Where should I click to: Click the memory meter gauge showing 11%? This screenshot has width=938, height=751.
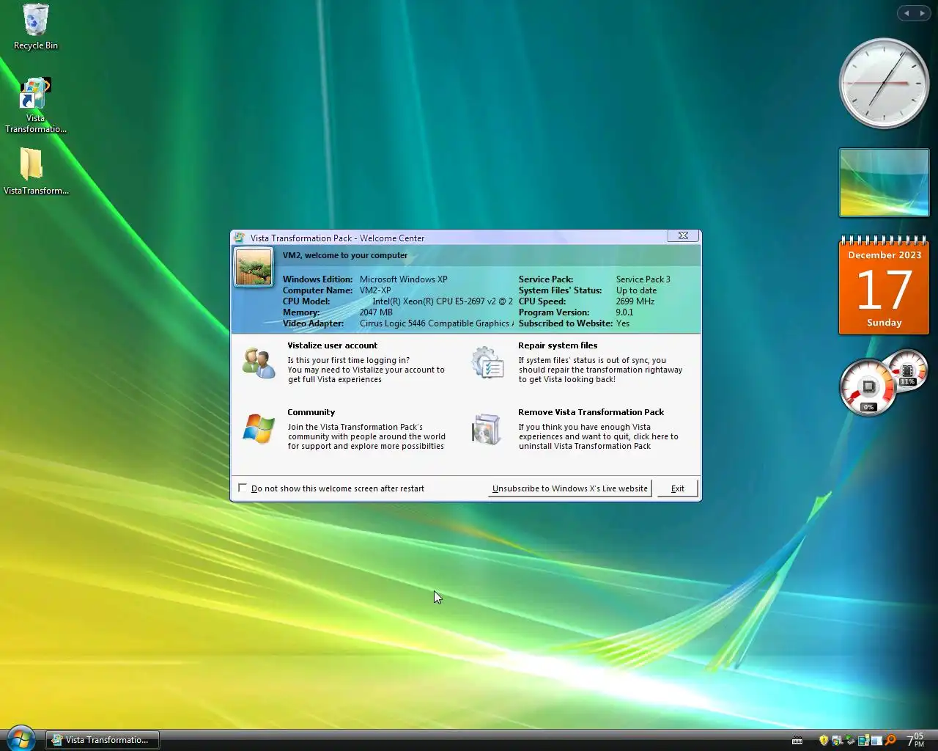pos(907,370)
